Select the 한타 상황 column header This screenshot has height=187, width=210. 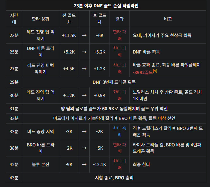point(40,19)
